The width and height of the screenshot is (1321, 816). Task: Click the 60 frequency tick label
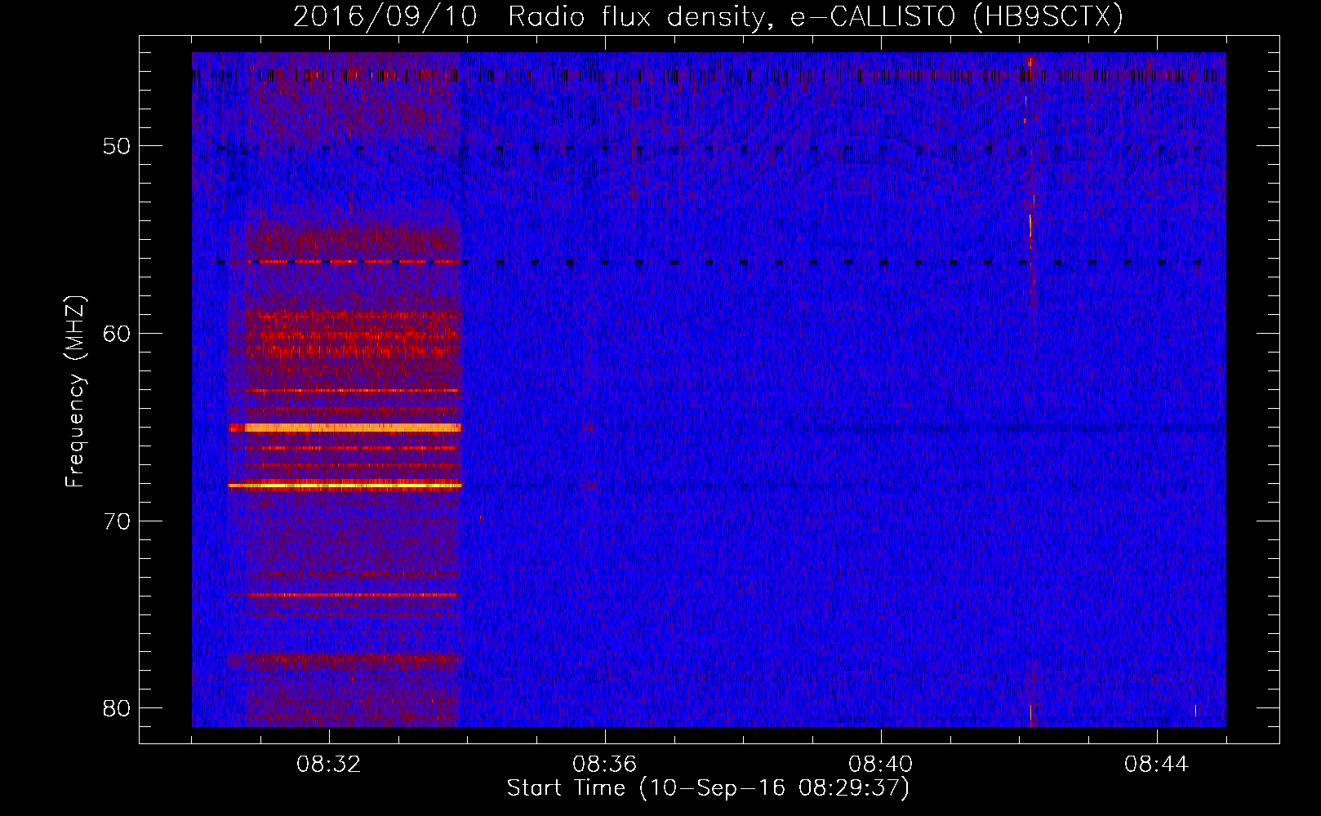(x=117, y=334)
